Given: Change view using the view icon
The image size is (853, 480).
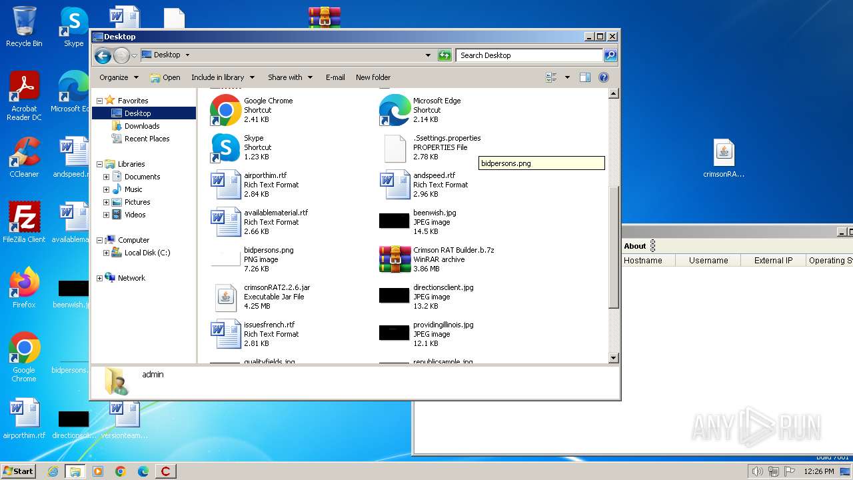Looking at the screenshot, I should (x=552, y=77).
